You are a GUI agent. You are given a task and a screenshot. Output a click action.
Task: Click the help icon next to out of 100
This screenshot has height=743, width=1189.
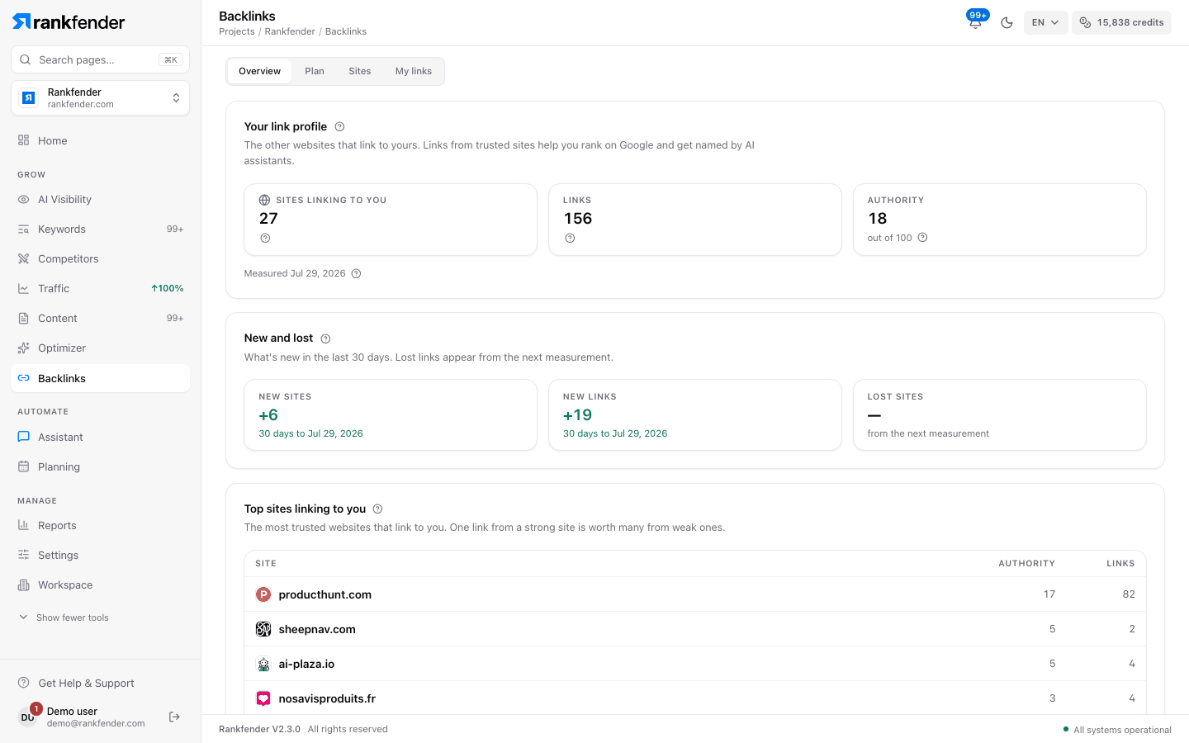[922, 238]
